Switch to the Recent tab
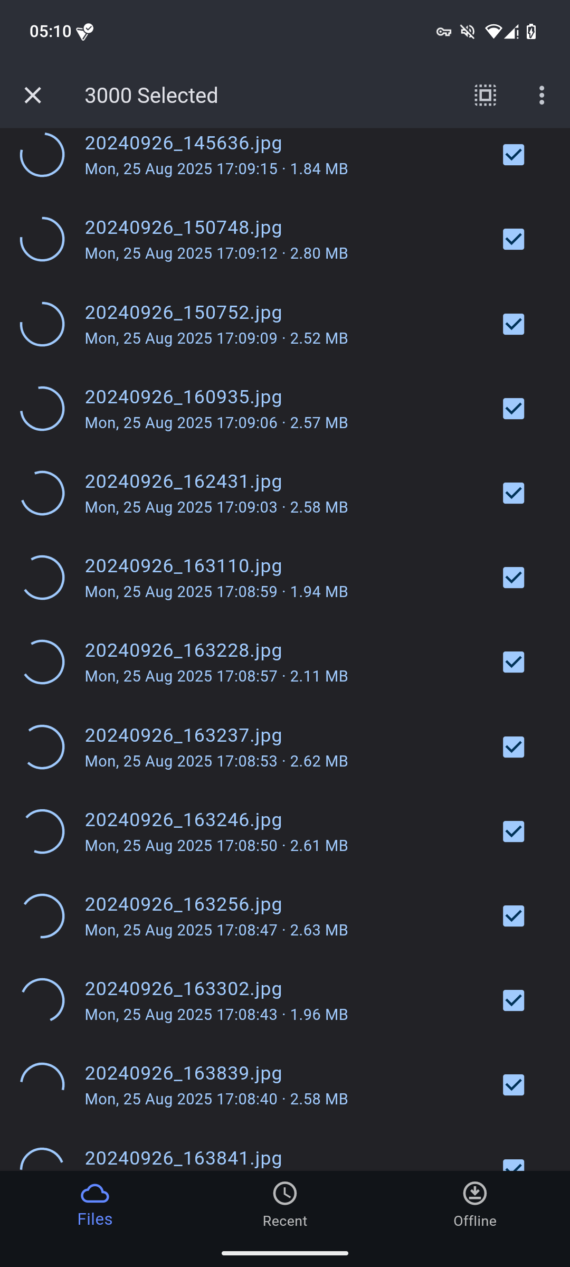Screen dimensions: 570x1267 pyautogui.click(x=285, y=1205)
